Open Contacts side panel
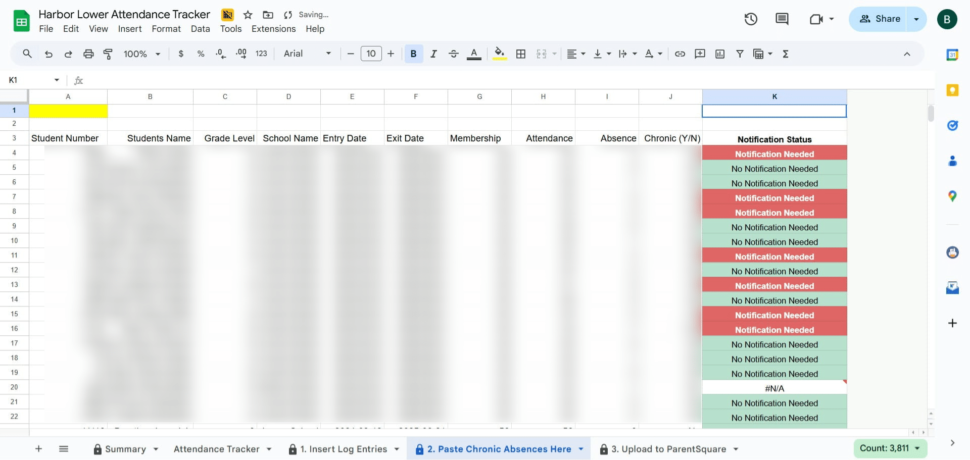Viewport: 970px width, 460px height. click(952, 161)
